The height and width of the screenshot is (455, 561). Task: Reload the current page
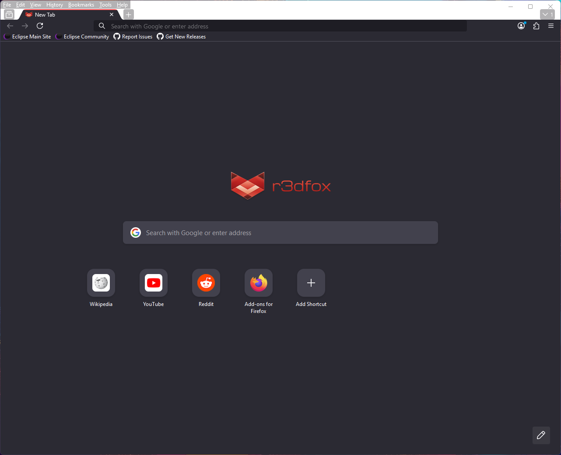pyautogui.click(x=40, y=26)
